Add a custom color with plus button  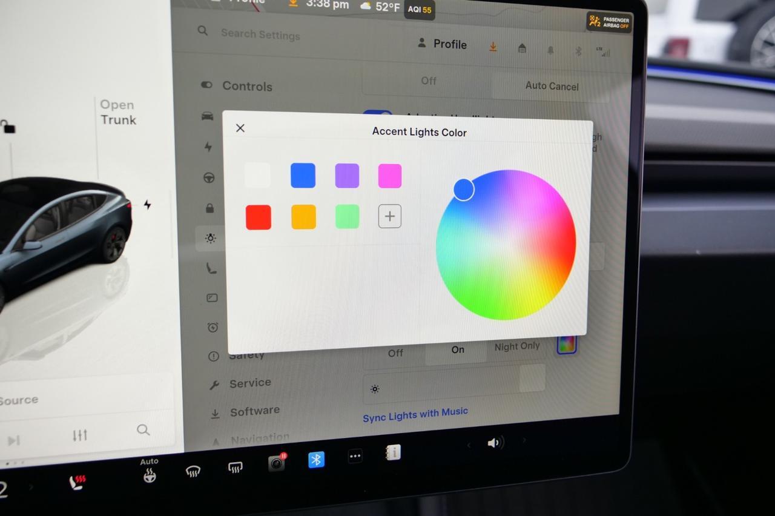pyautogui.click(x=389, y=216)
